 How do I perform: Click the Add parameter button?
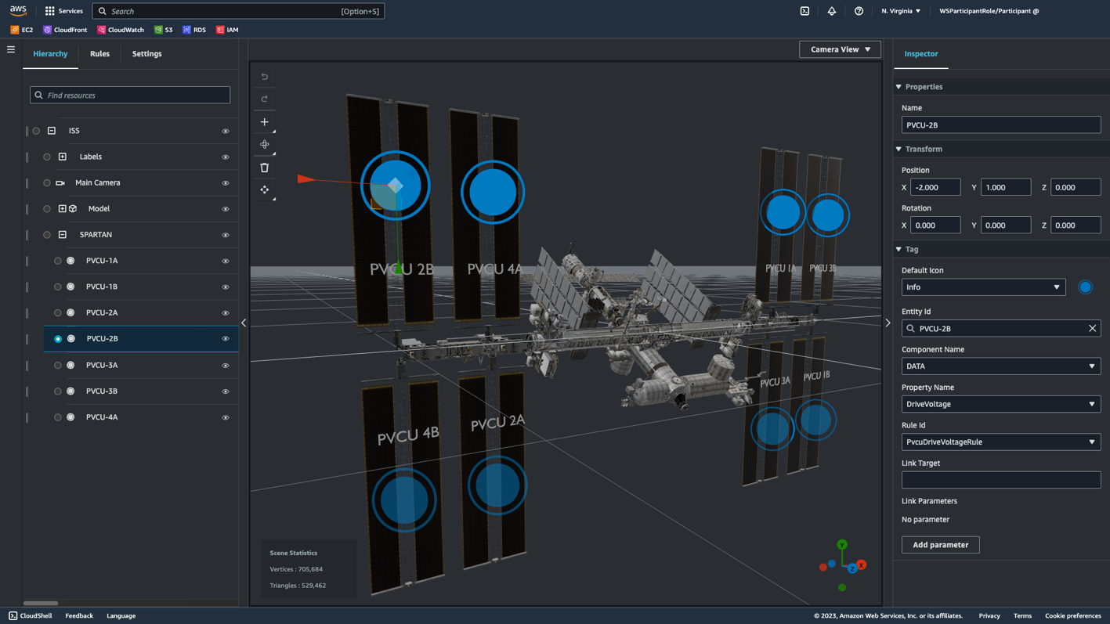pyautogui.click(x=940, y=544)
